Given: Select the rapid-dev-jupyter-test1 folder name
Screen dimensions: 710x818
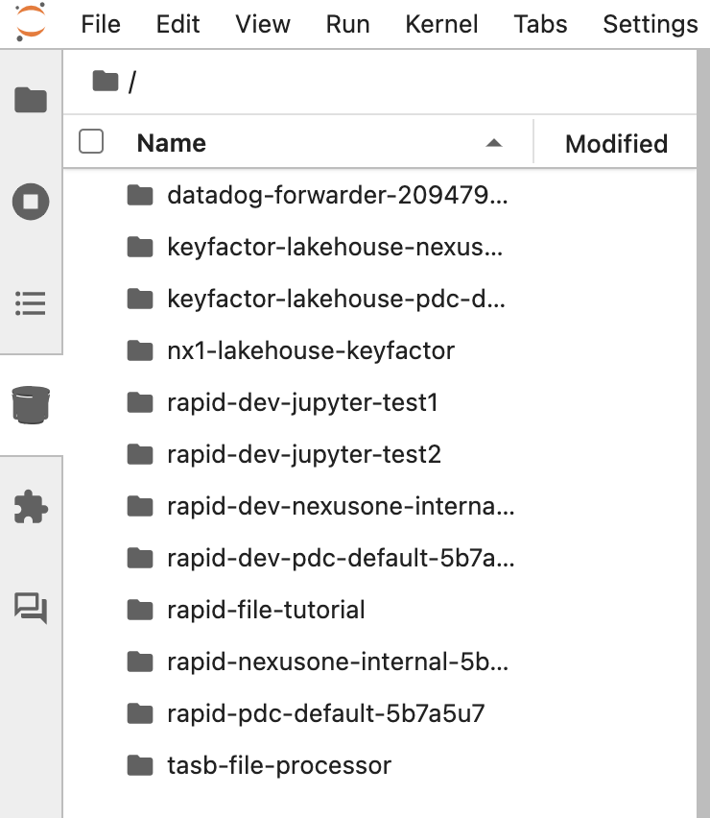Looking at the screenshot, I should [x=302, y=402].
